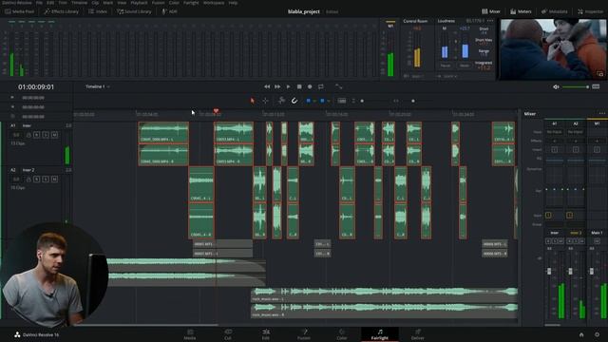
Task: Click the monitor volume speaker icon
Action: (x=556, y=86)
